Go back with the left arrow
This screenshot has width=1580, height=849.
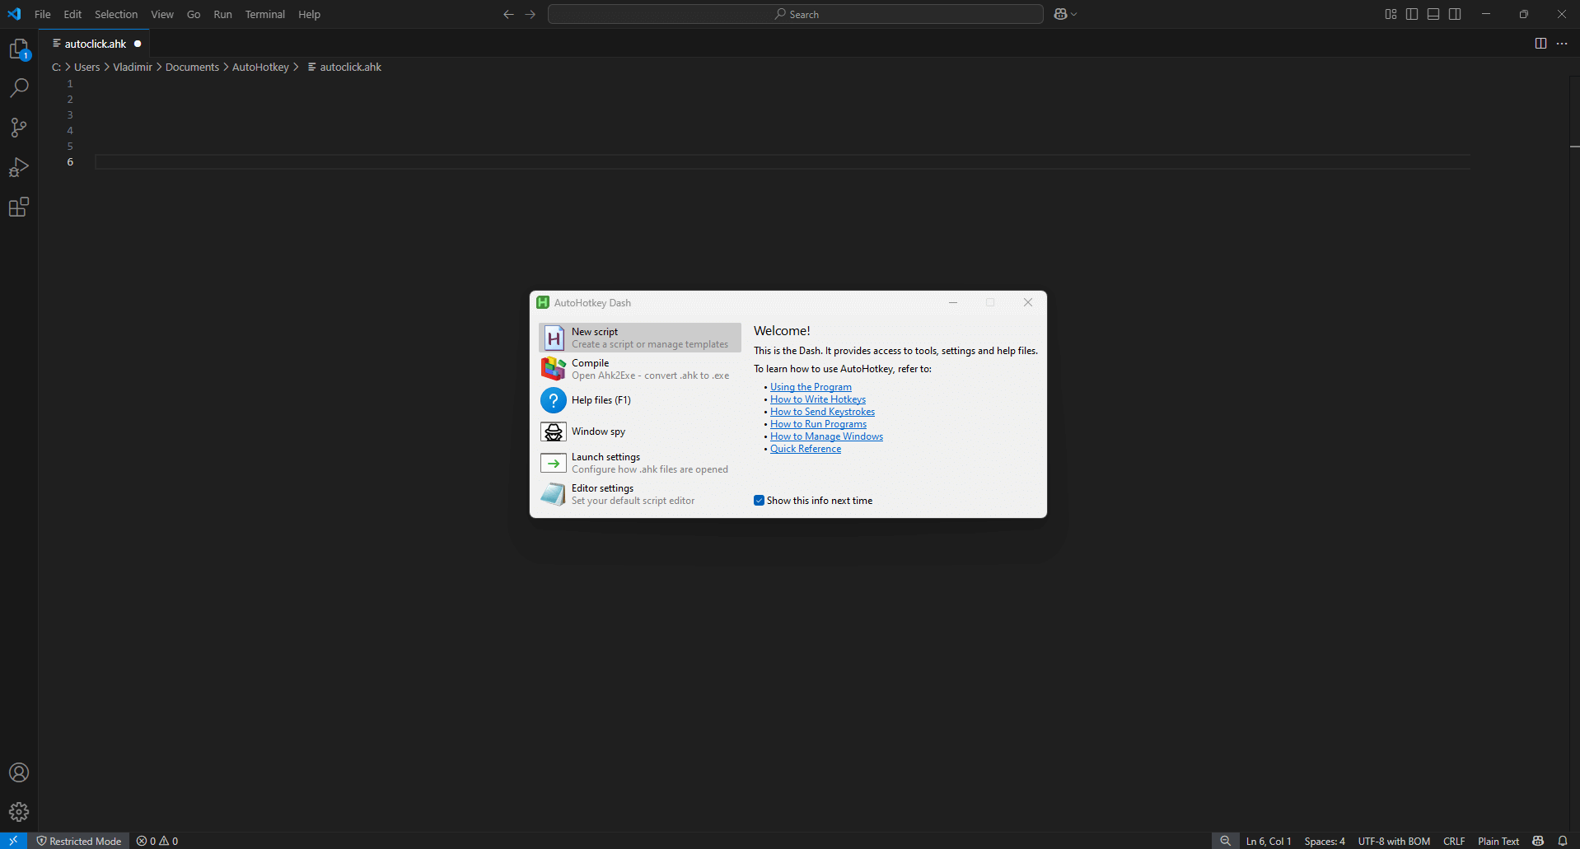508,14
